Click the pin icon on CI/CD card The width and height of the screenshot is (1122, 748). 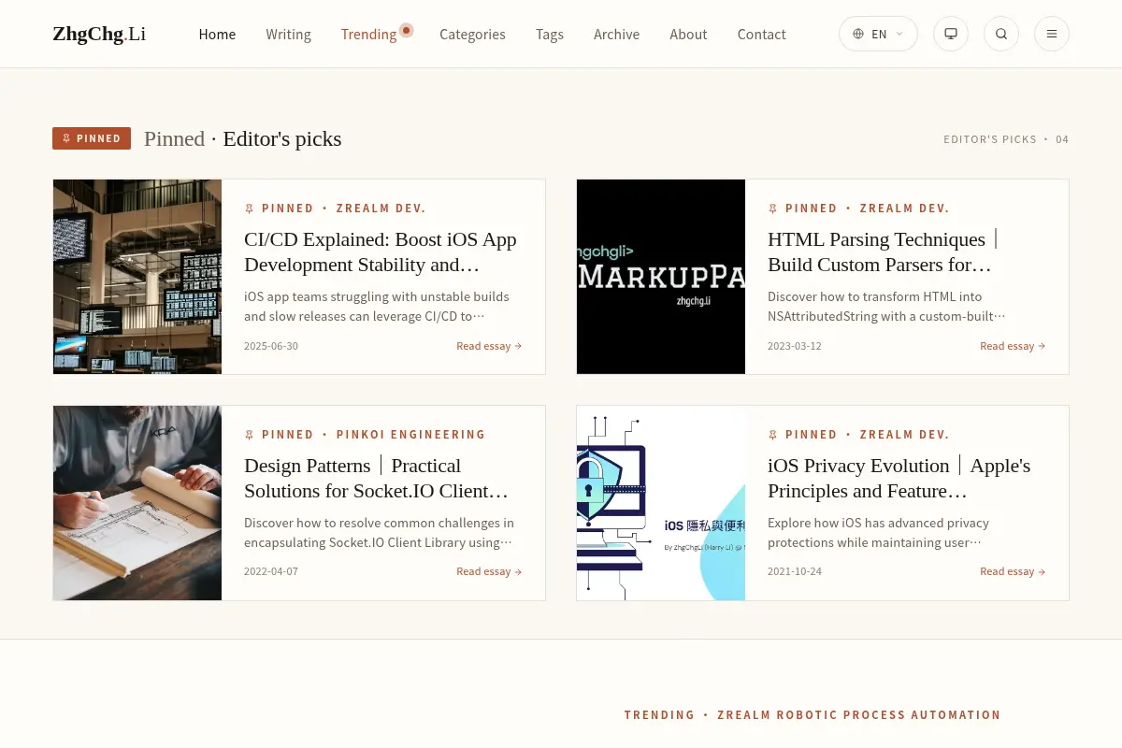[249, 209]
